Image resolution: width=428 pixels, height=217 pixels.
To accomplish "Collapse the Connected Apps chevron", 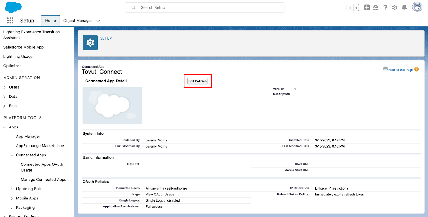I will 12,155.
